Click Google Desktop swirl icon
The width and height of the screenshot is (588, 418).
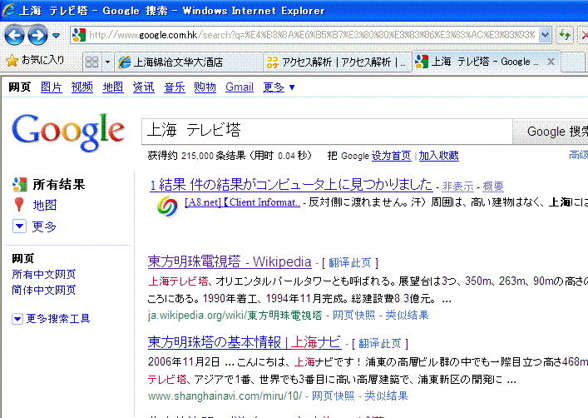click(167, 207)
